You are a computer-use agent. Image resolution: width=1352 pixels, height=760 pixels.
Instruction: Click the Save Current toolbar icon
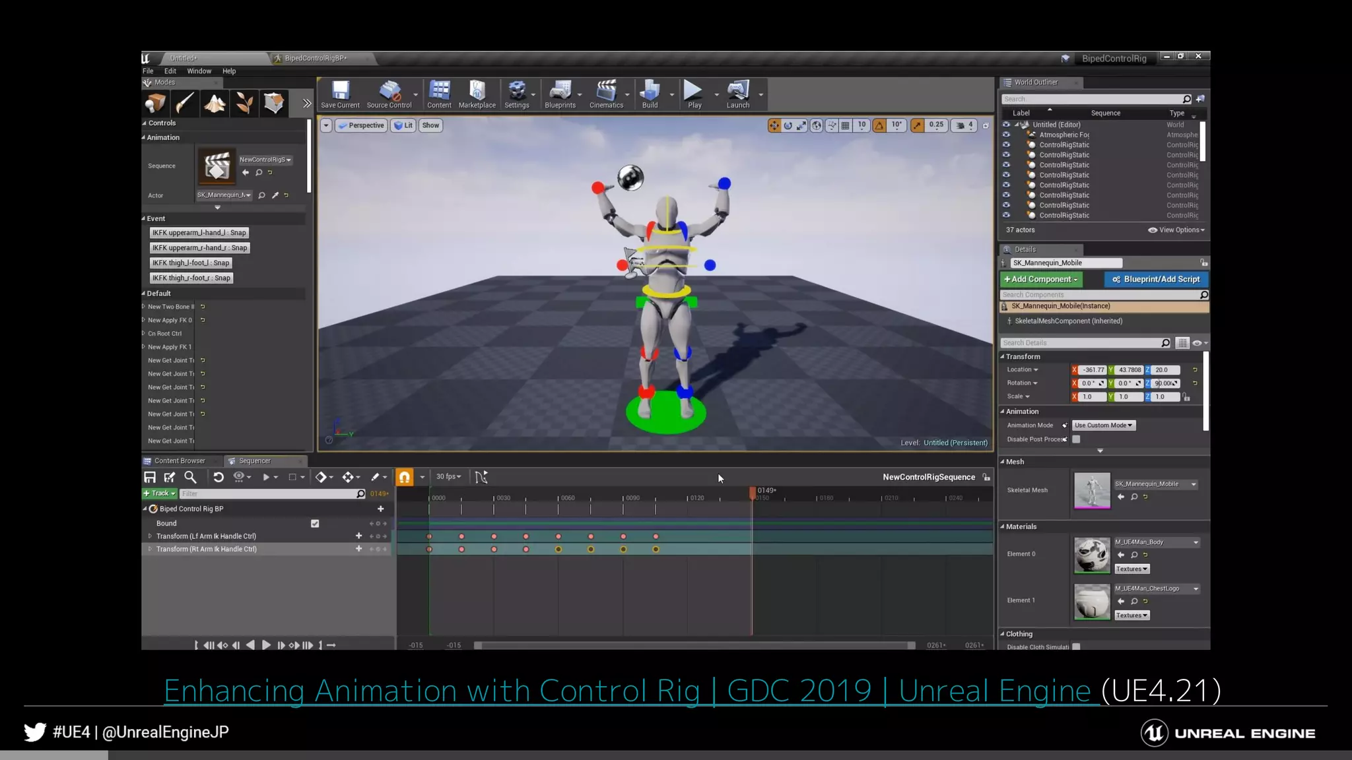coord(340,94)
